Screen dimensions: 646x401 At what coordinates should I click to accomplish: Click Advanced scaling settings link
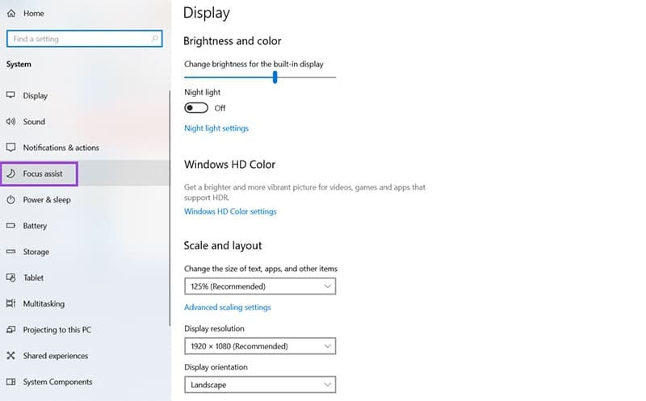(228, 307)
